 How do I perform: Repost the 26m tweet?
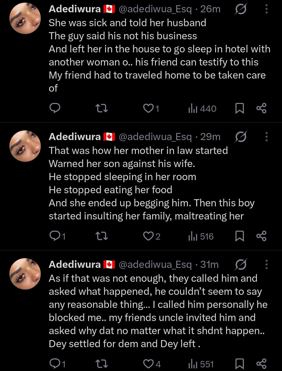[x=102, y=108]
